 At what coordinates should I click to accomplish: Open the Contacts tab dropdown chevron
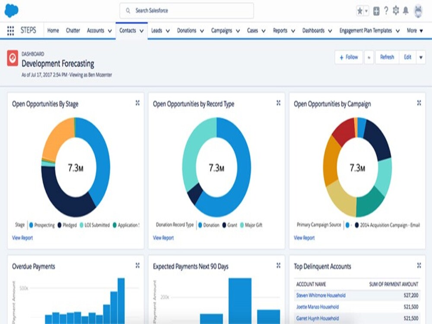click(x=142, y=31)
